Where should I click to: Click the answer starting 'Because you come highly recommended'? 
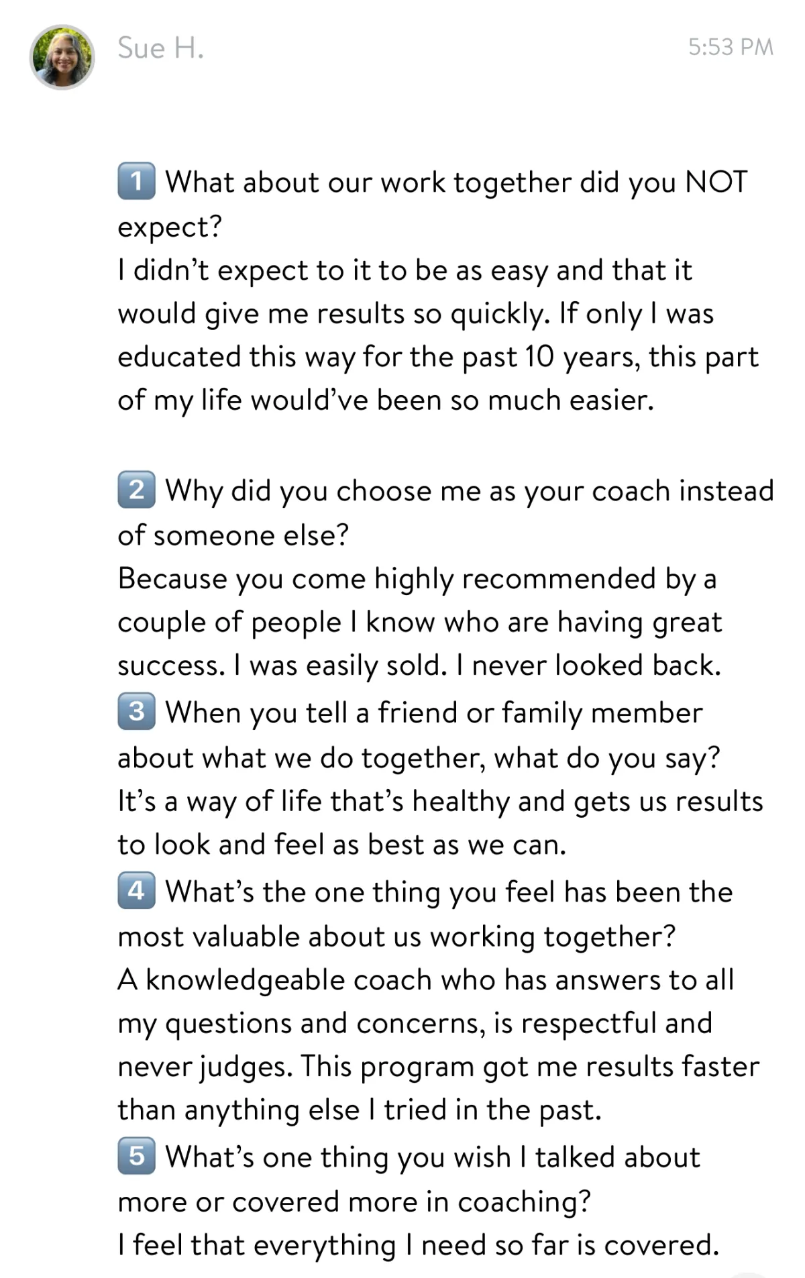420,621
